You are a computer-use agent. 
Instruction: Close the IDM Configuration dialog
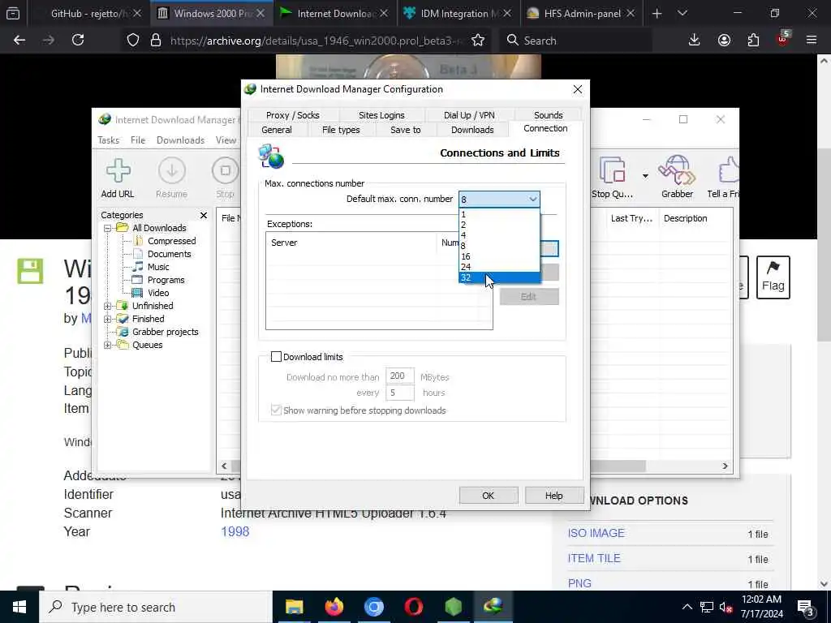click(x=578, y=89)
